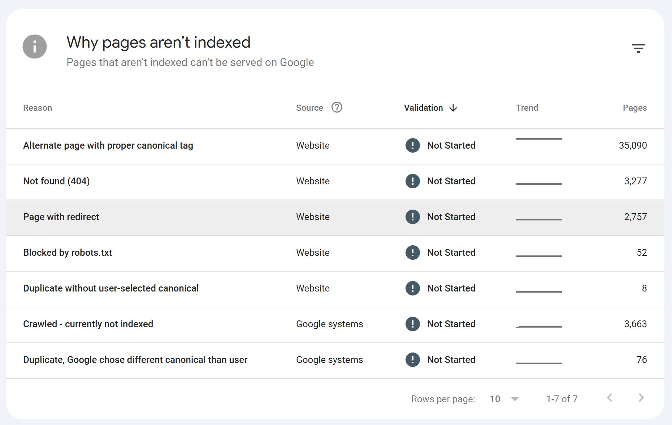Open Alternate page with proper canonical tag
The image size is (672, 425).
tap(108, 145)
